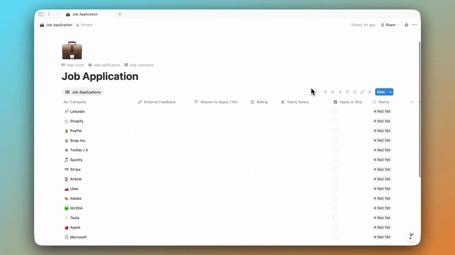
Task: Click the NVIDIA green circle icon
Action: click(x=66, y=208)
